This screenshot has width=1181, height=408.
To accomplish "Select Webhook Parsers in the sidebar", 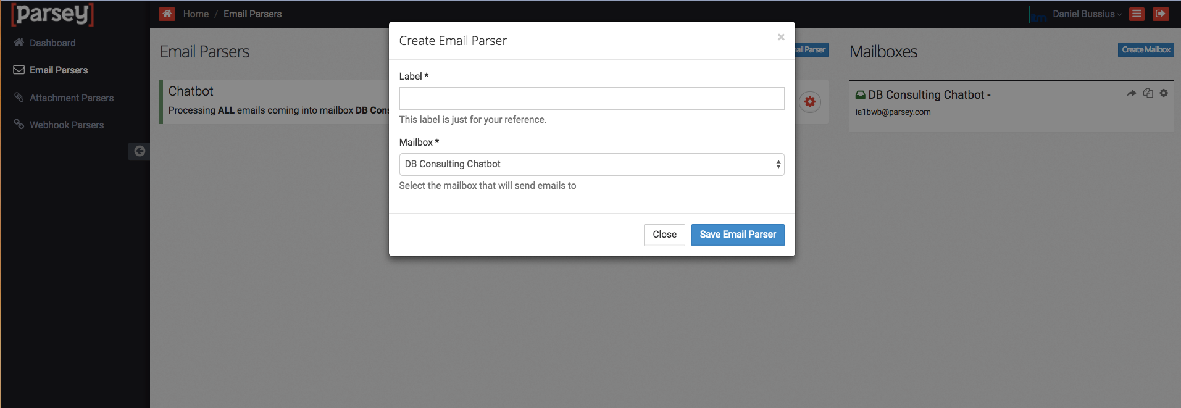I will 66,125.
